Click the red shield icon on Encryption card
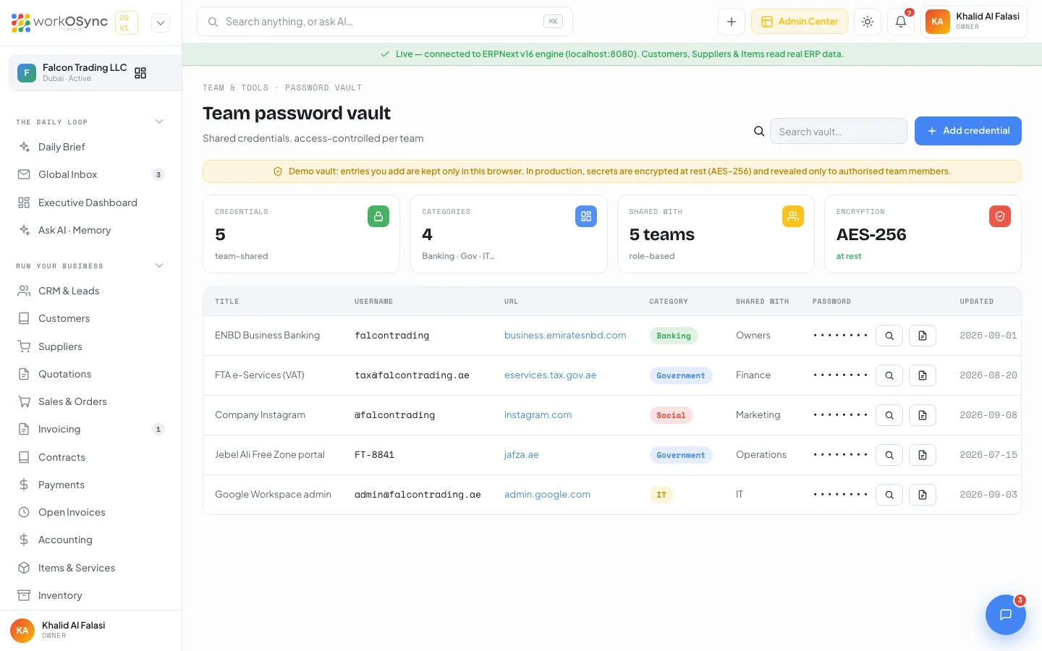1042x651 pixels. pos(1000,216)
